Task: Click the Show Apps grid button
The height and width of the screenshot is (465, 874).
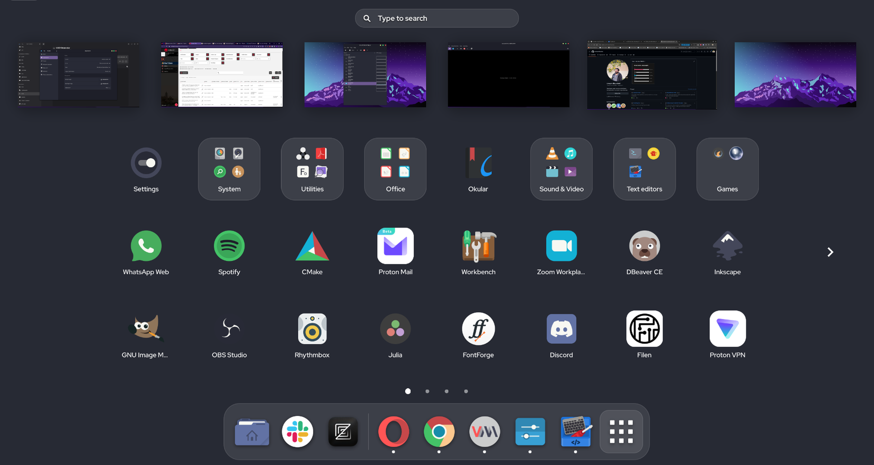Action: tap(621, 432)
